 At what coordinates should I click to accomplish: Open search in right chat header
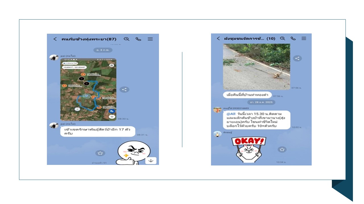282,38
